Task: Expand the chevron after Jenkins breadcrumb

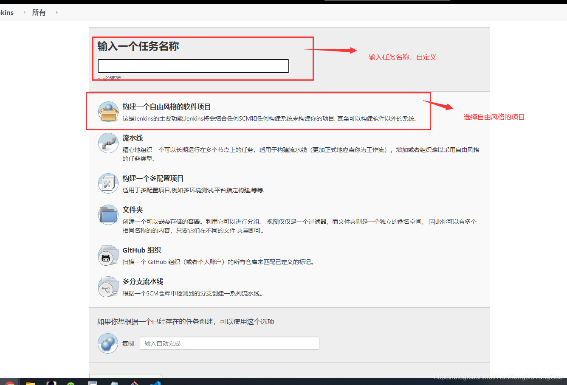Action: 24,12
